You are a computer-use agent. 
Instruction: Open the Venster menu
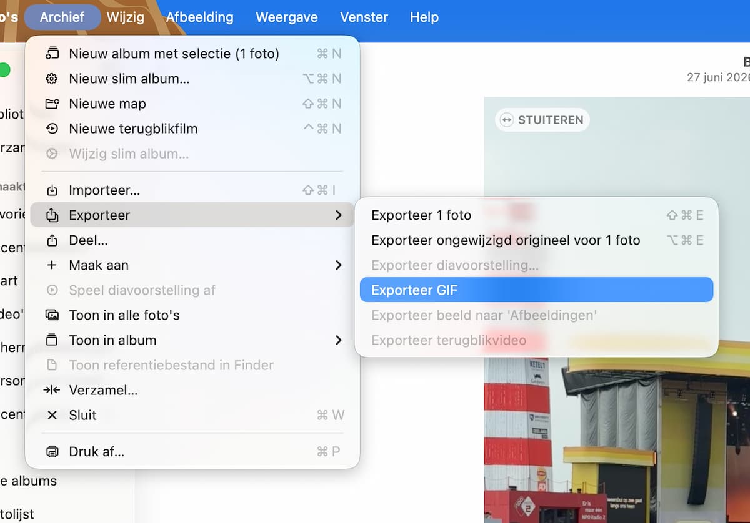click(364, 17)
